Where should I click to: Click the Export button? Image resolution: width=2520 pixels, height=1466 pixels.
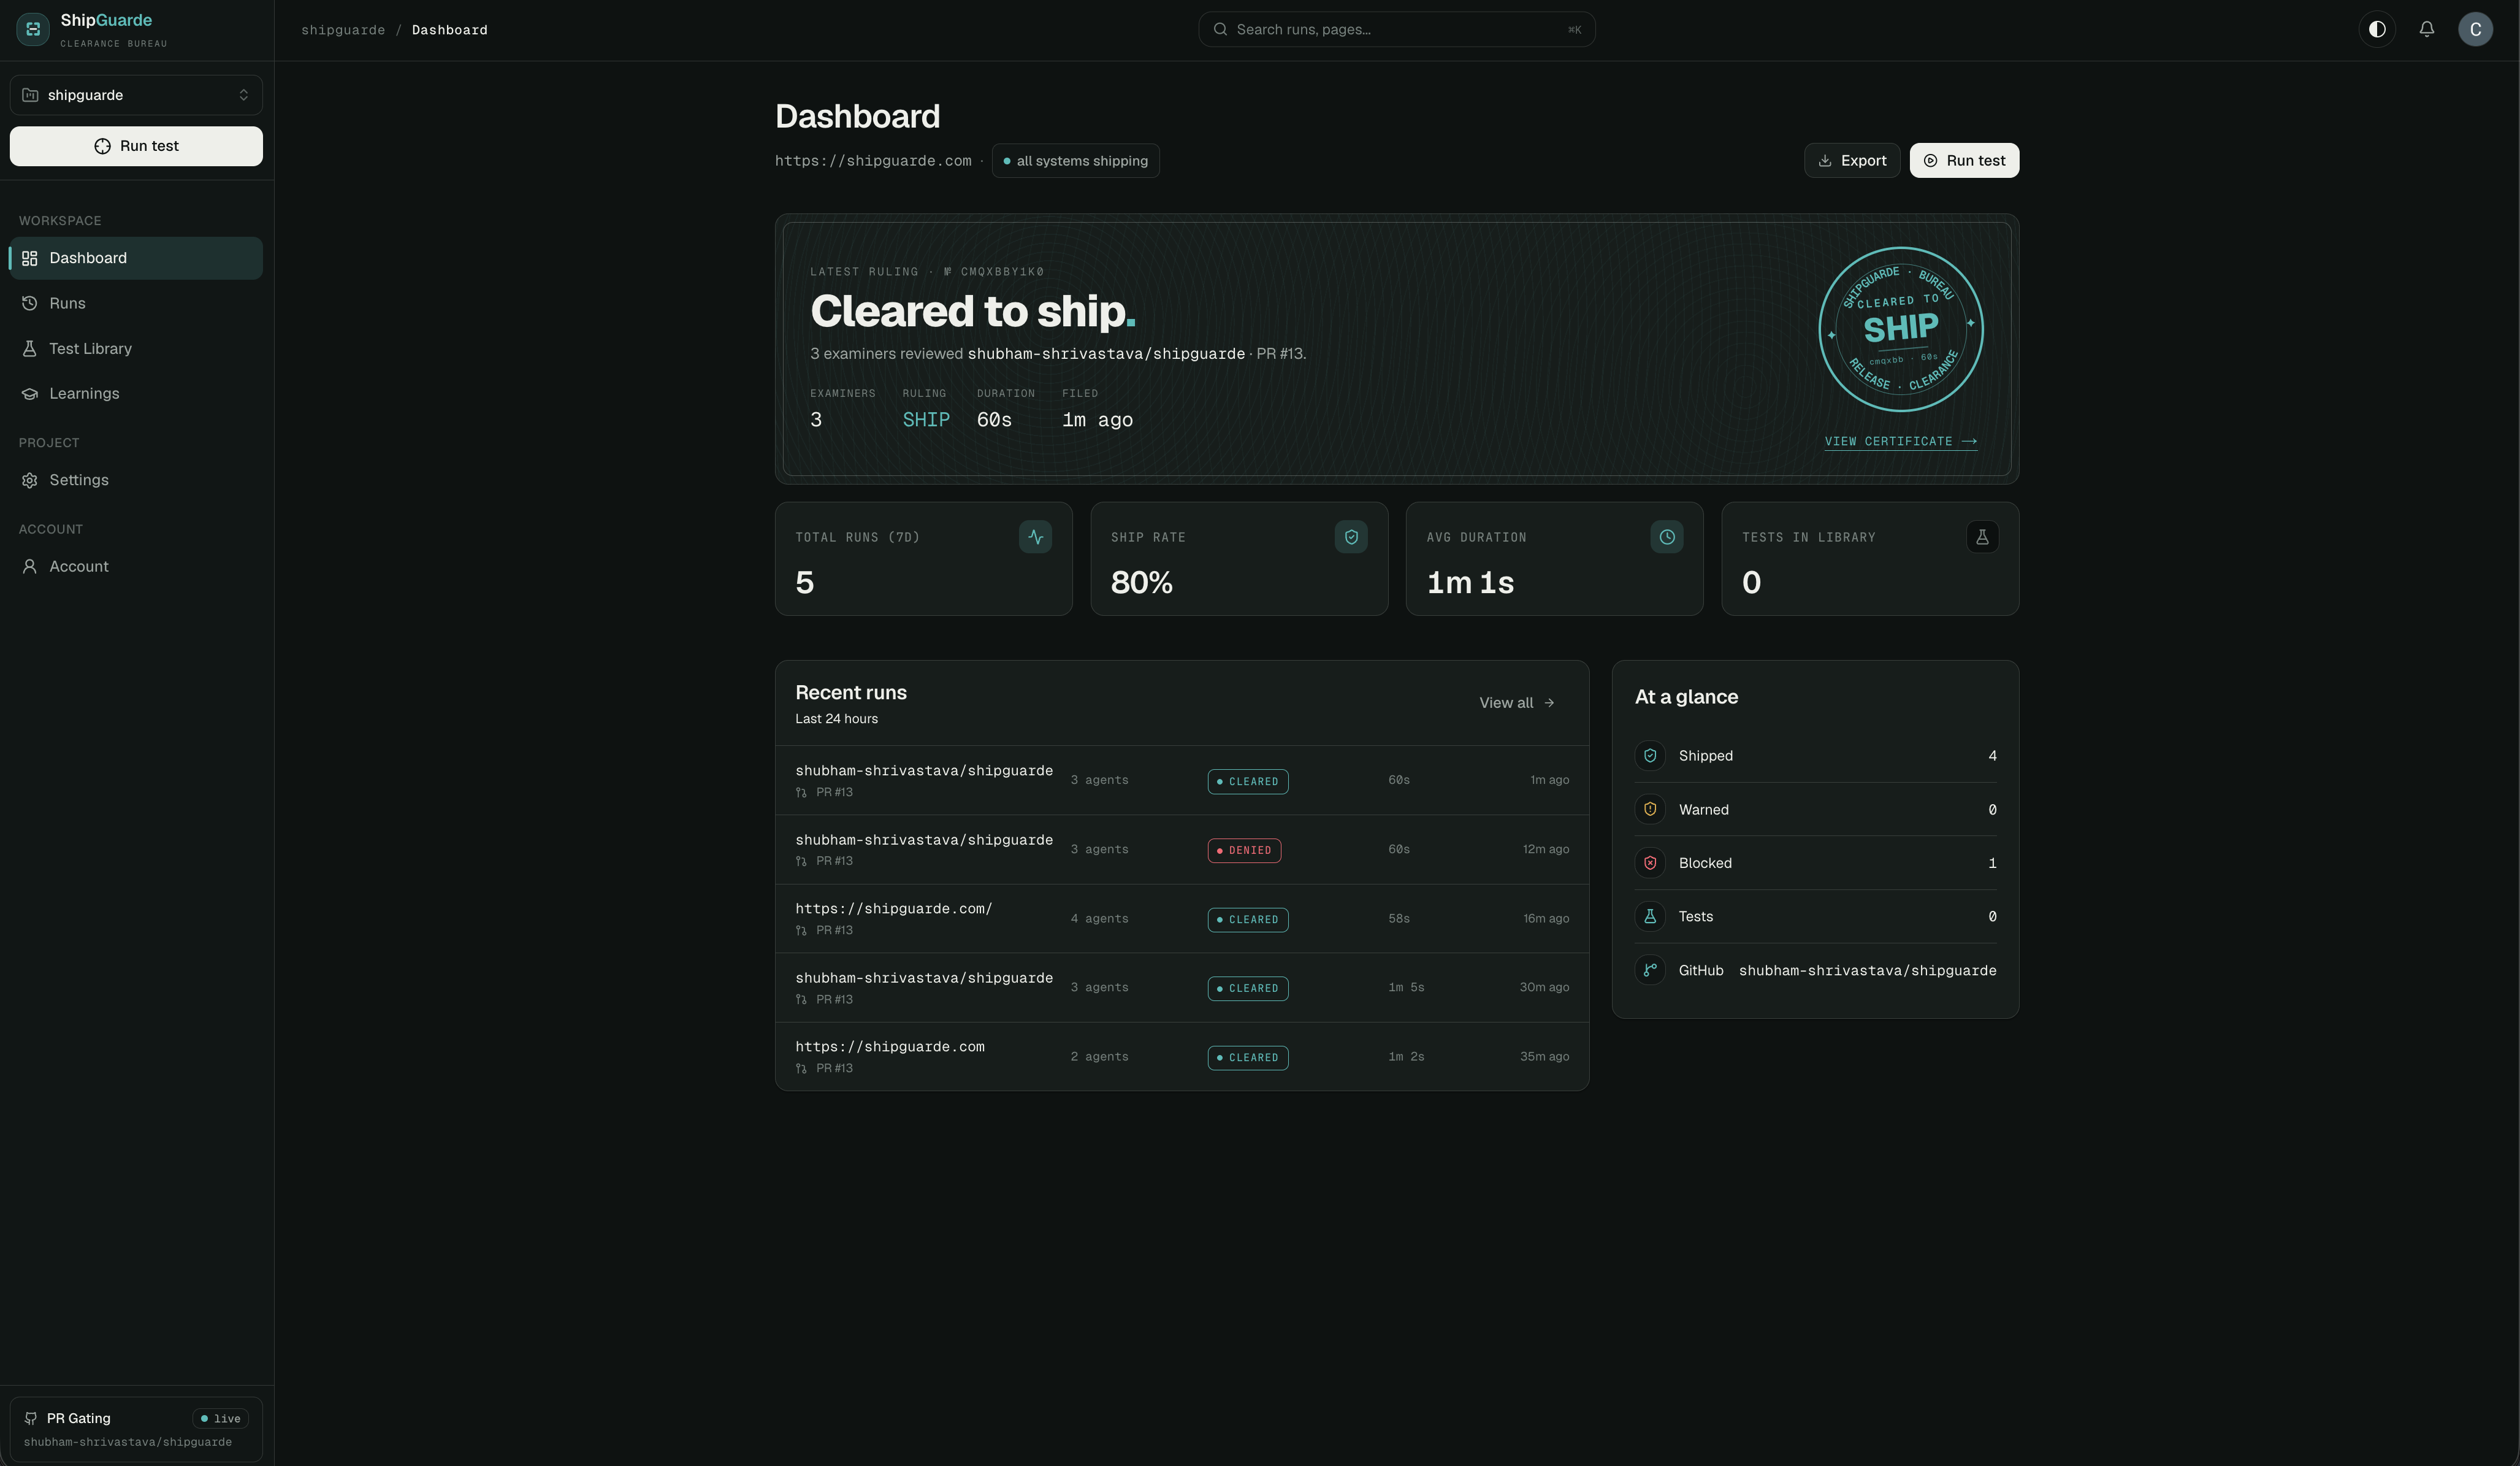click(1851, 160)
